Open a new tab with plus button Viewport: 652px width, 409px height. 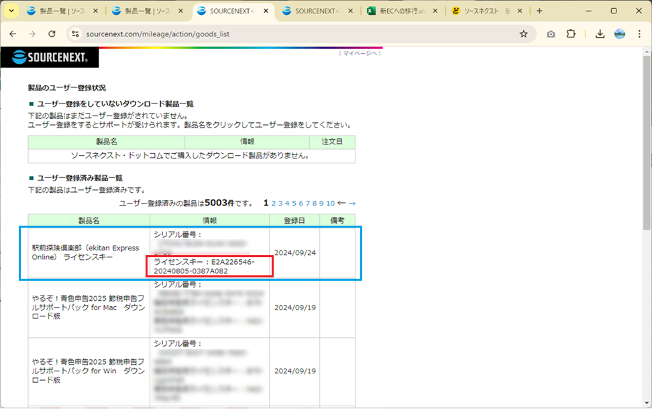tap(539, 11)
